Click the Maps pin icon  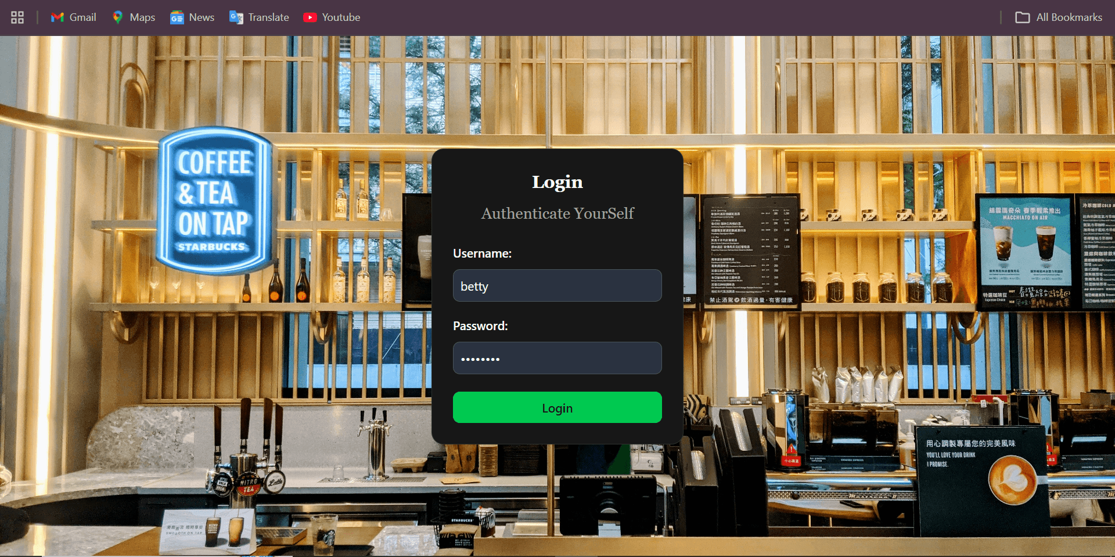(117, 17)
